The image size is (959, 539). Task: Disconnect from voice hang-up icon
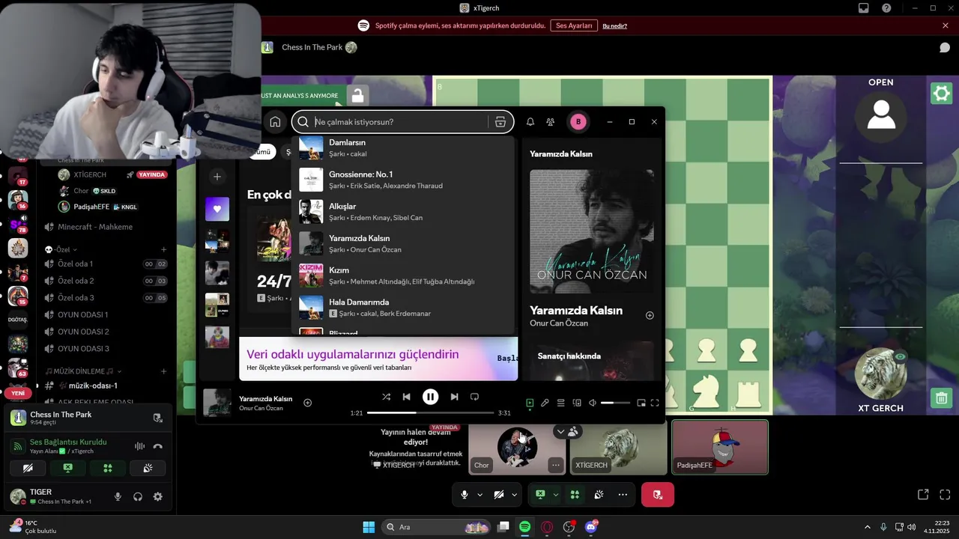click(157, 446)
